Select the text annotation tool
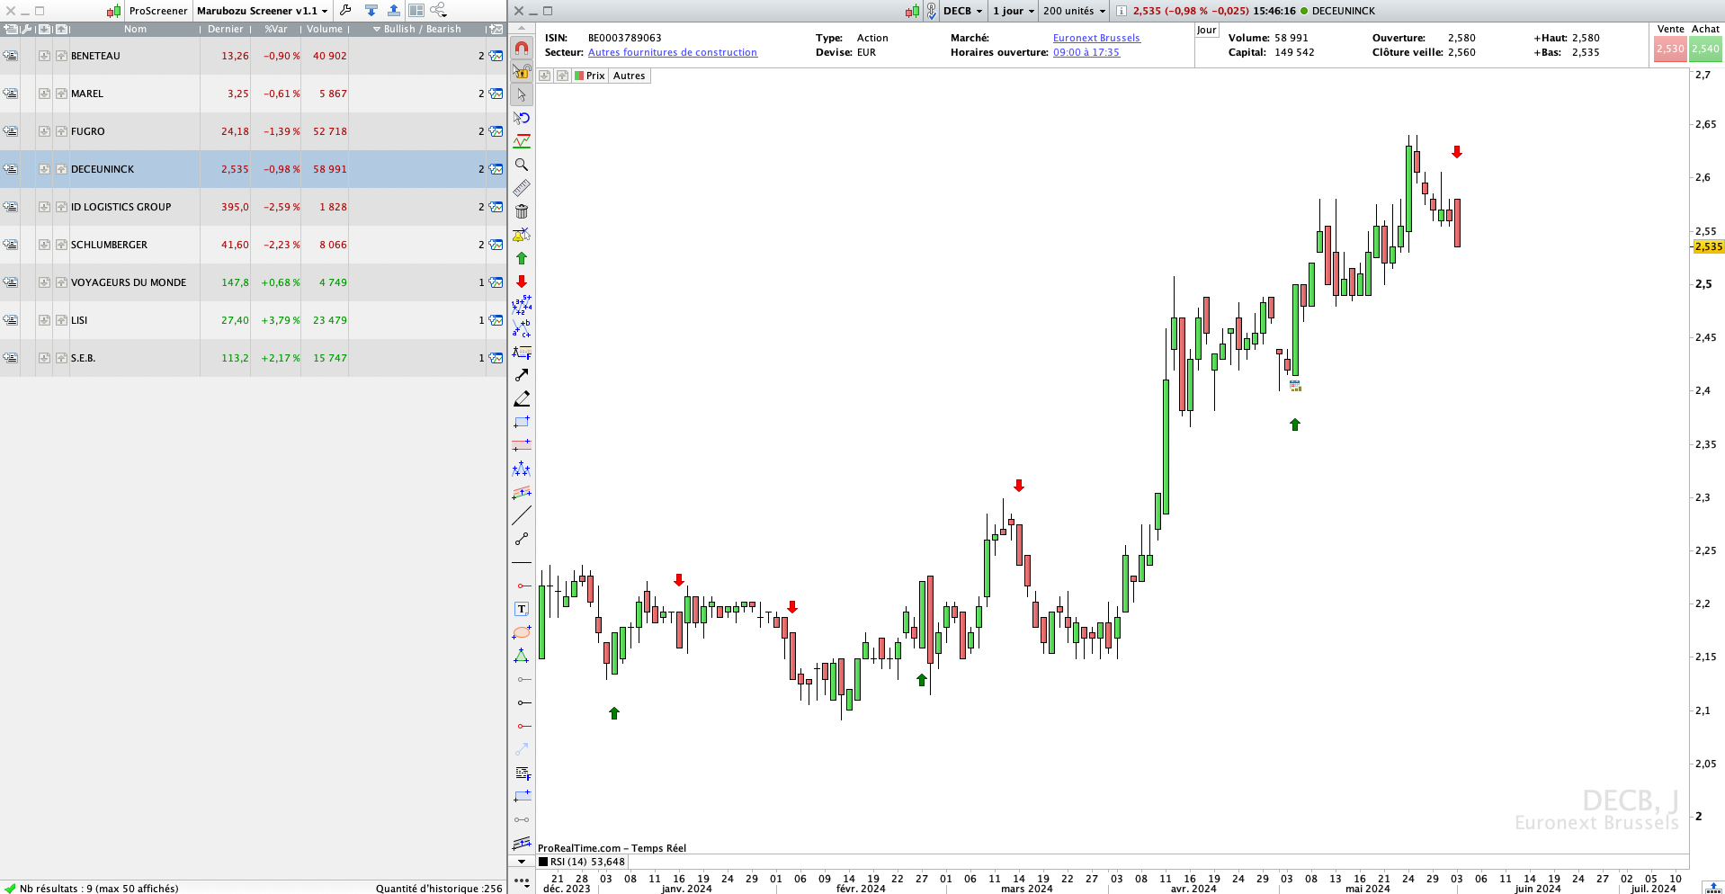Screen dimensions: 1725x894 (522, 609)
